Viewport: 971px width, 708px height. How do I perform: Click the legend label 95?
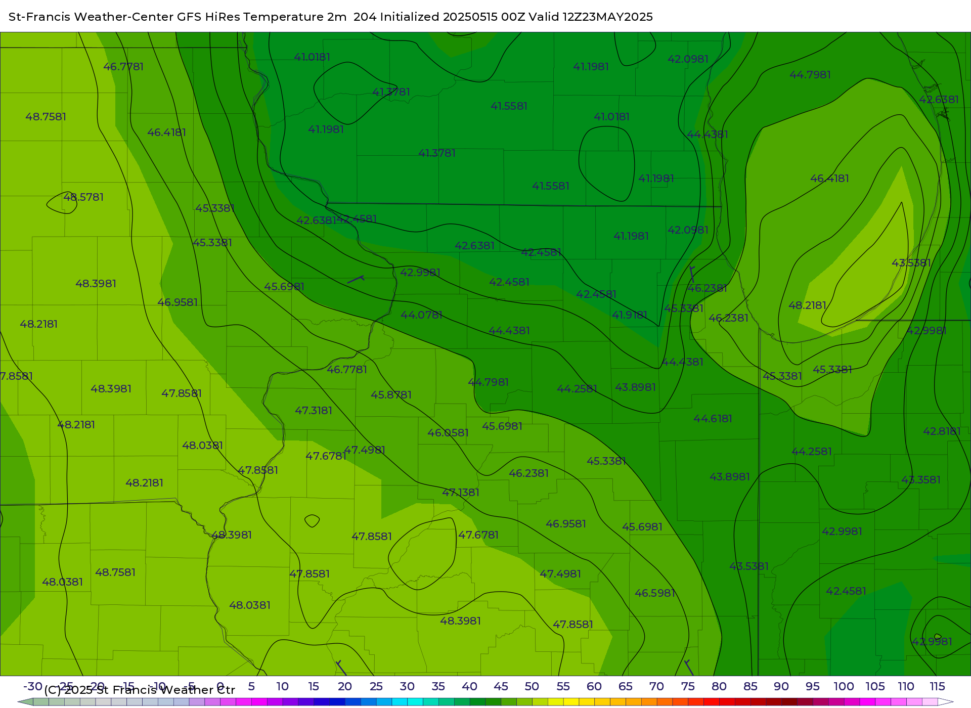[x=813, y=687]
